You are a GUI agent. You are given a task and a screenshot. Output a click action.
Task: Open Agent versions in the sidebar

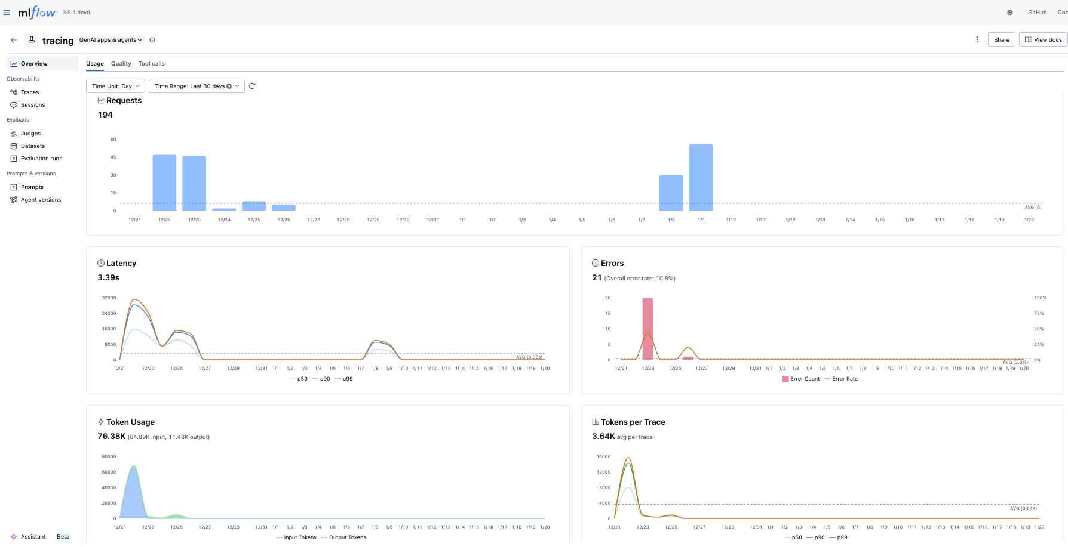41,199
